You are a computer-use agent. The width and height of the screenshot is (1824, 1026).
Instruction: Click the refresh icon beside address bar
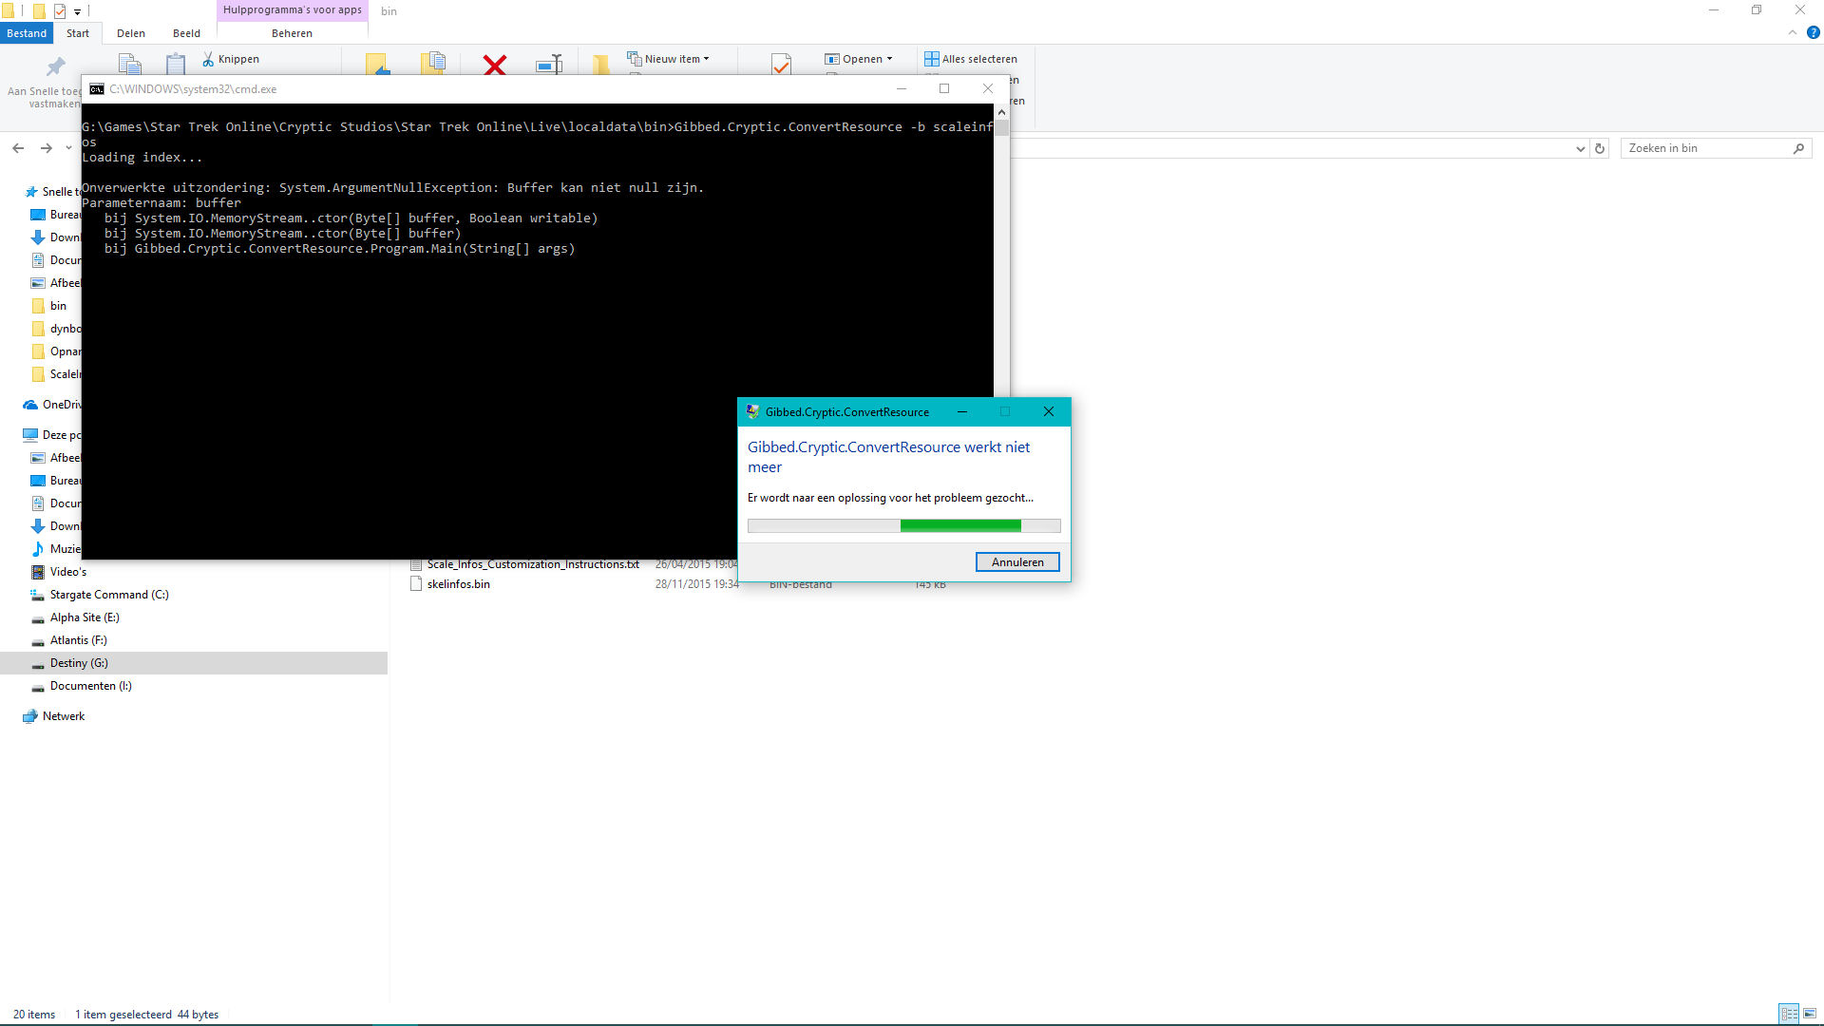pyautogui.click(x=1600, y=148)
